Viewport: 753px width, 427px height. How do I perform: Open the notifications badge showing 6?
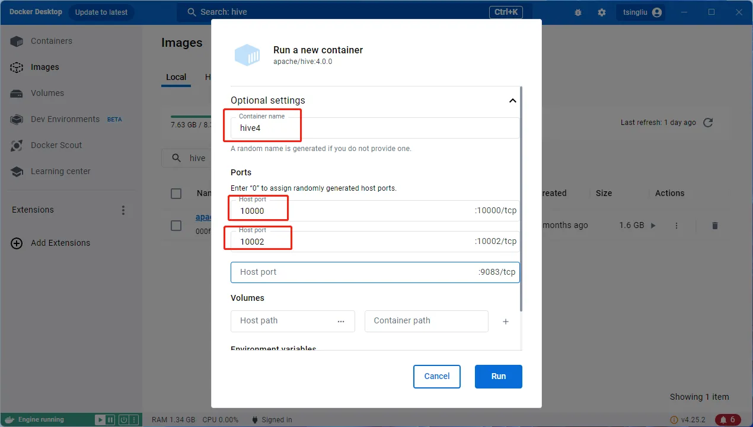[728, 420]
